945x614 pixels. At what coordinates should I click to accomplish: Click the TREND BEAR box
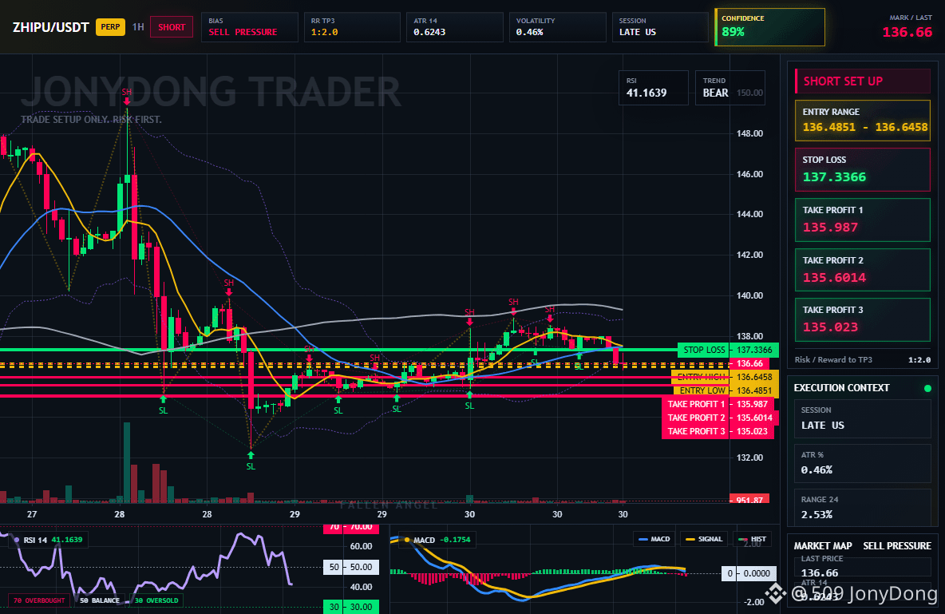730,88
